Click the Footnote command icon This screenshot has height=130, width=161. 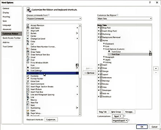click(x=28, y=76)
